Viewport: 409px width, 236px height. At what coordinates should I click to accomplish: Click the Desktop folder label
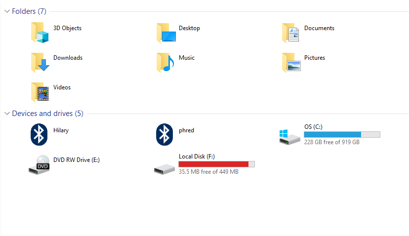pyautogui.click(x=189, y=28)
